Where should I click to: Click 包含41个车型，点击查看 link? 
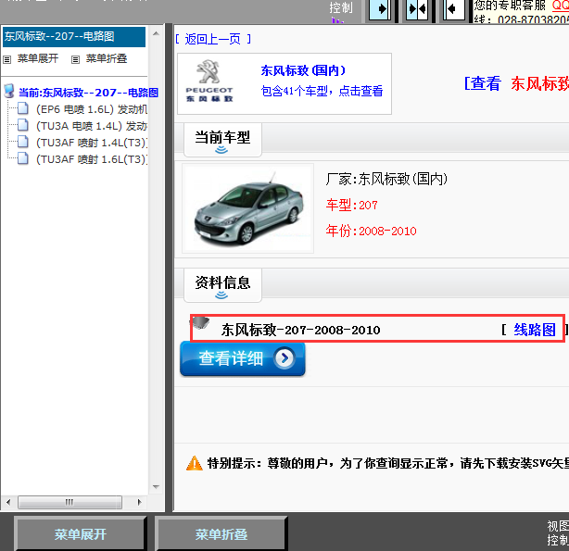click(x=322, y=91)
